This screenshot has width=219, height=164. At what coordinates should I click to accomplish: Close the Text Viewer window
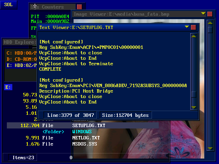click(x=193, y=27)
